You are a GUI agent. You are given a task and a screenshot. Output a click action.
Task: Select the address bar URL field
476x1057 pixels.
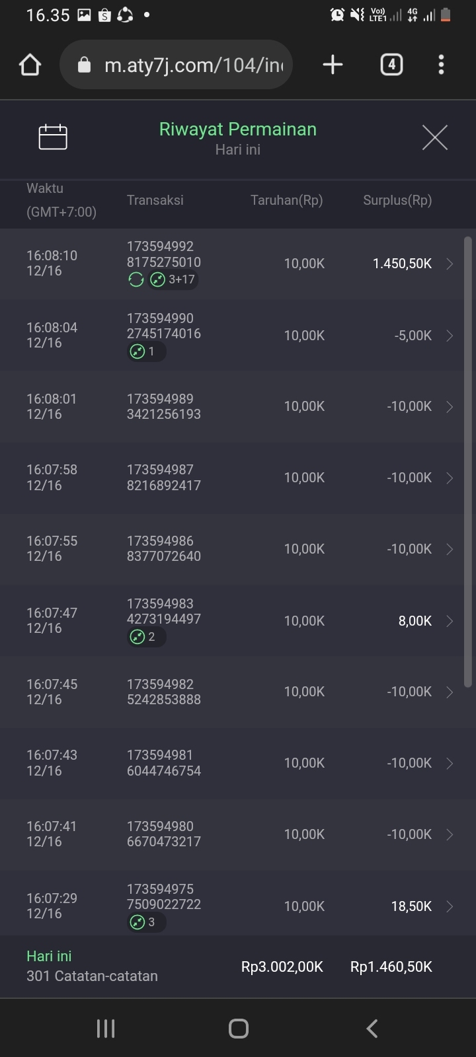(192, 65)
